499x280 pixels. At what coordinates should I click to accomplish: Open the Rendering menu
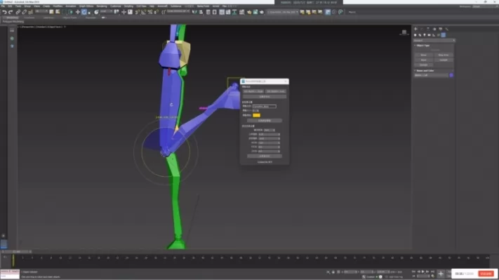[x=102, y=6]
